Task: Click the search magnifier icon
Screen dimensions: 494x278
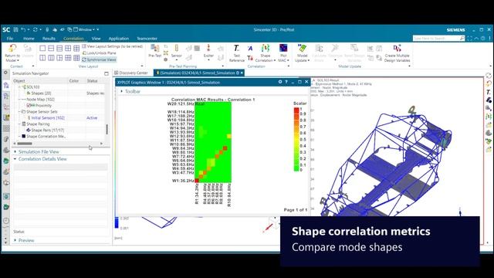Action: (x=462, y=38)
